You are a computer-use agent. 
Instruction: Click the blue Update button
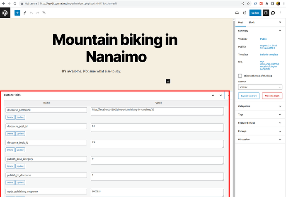click(255, 13)
